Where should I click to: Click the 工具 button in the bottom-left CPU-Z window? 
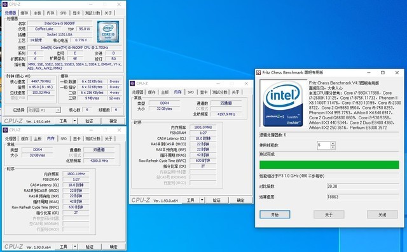[x=64, y=246]
